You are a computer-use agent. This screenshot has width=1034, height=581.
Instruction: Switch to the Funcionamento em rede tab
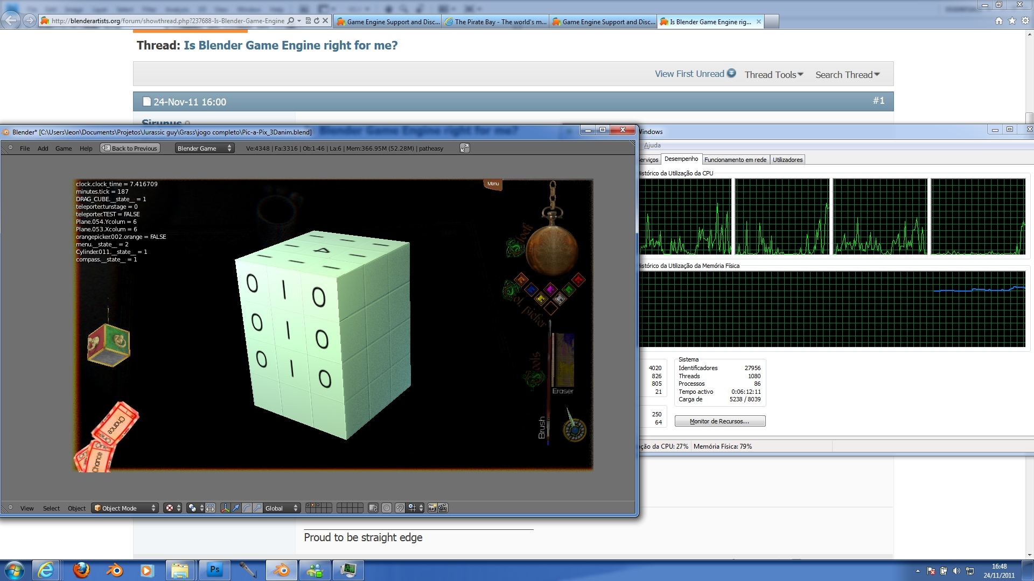(x=735, y=160)
